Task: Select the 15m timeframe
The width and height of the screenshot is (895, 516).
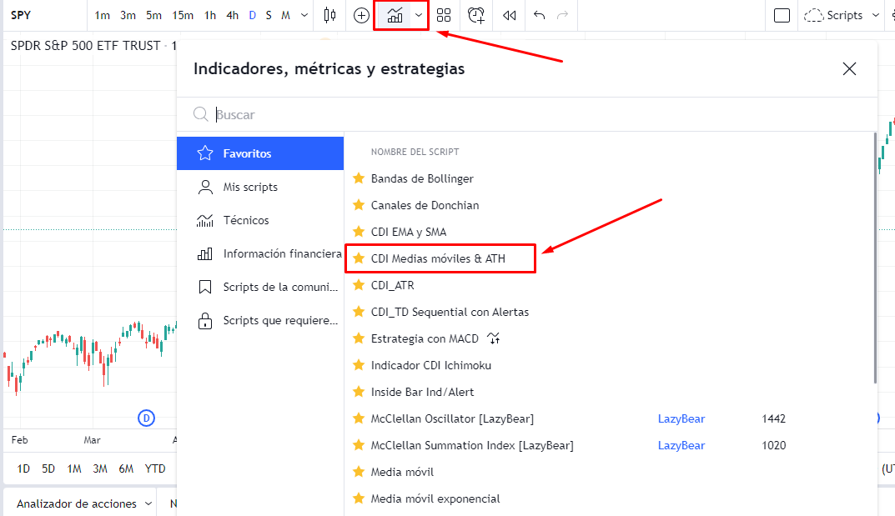Action: 183,15
